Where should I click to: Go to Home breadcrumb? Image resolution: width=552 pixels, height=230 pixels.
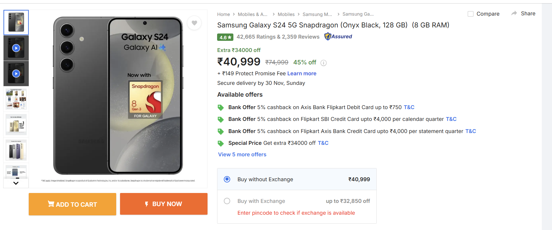pos(223,14)
